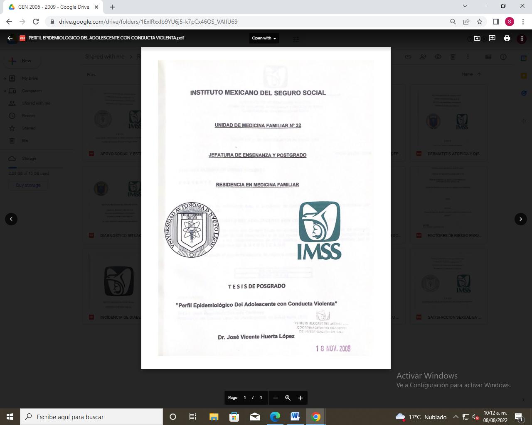Open Chrome's side panel
The height and width of the screenshot is (425, 532).
pyautogui.click(x=496, y=22)
